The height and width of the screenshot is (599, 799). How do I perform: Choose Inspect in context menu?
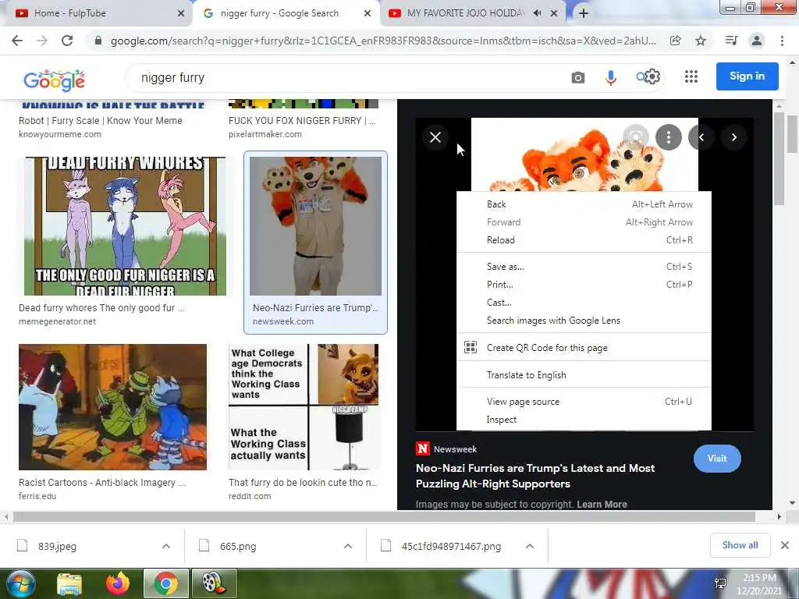[x=584, y=419]
